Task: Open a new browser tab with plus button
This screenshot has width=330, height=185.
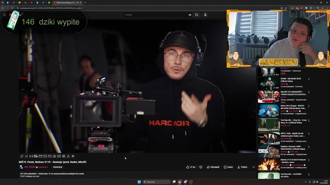Action: [x=85, y=3]
